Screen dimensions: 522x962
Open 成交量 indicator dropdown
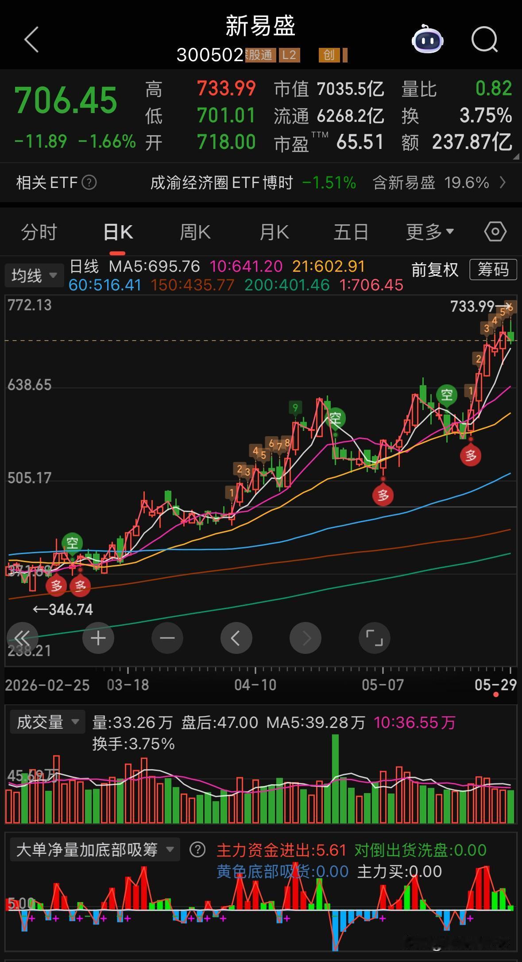pyautogui.click(x=47, y=722)
